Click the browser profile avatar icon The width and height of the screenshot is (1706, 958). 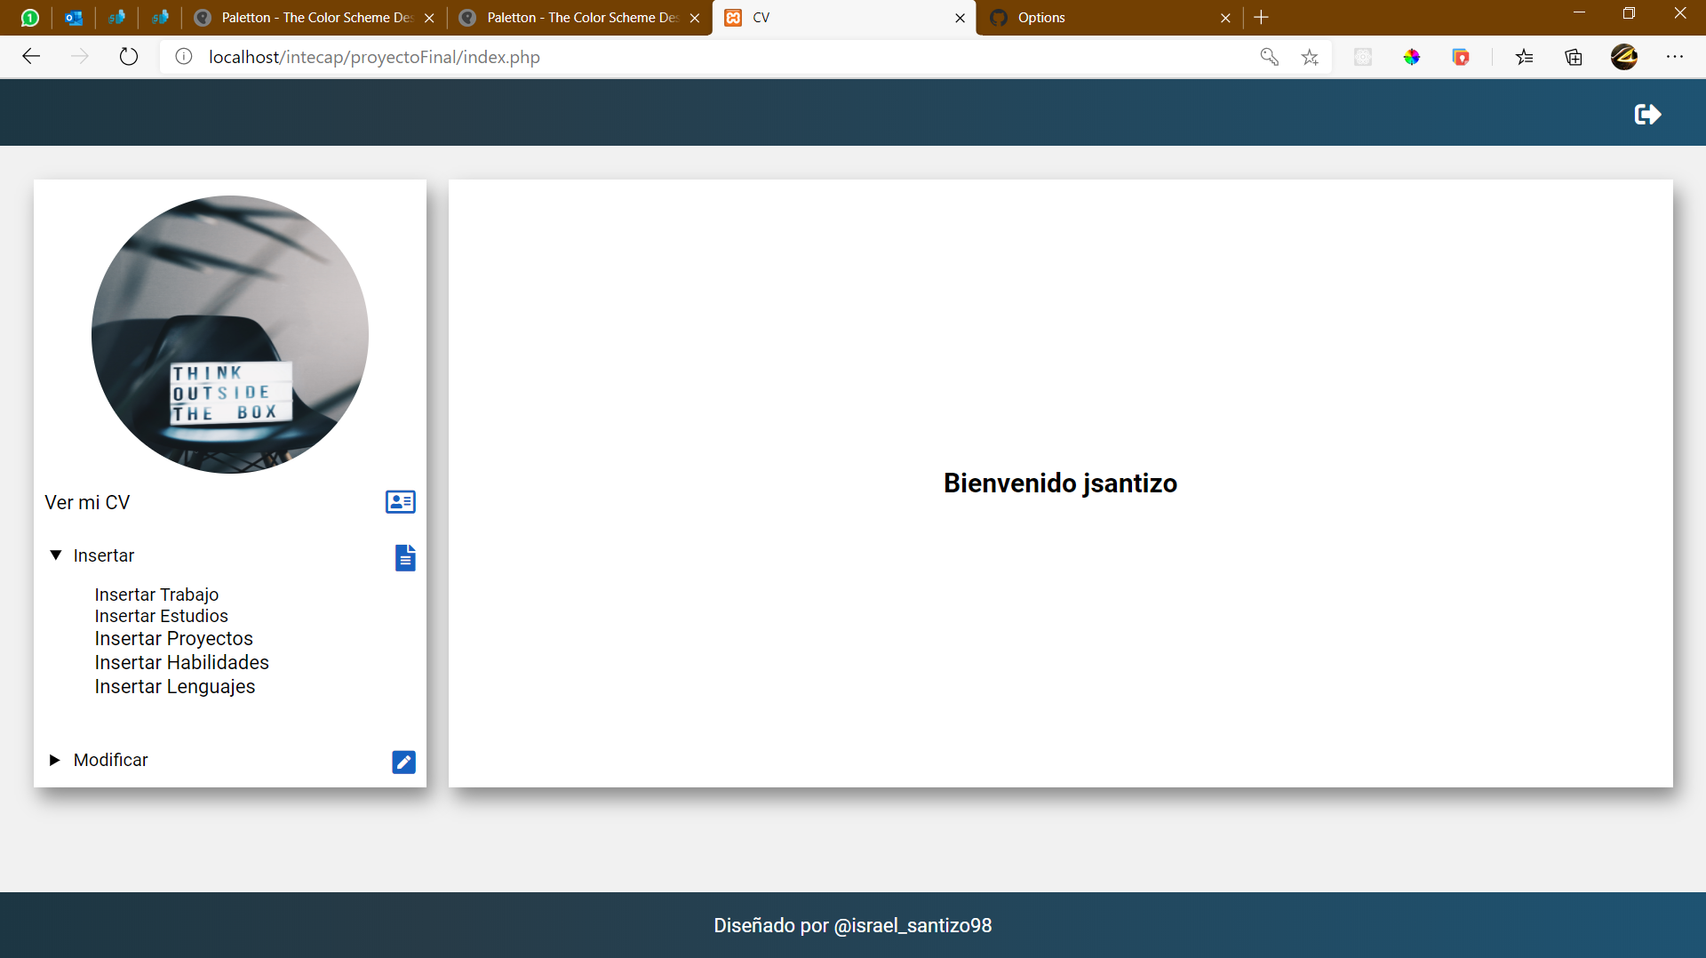click(1625, 57)
